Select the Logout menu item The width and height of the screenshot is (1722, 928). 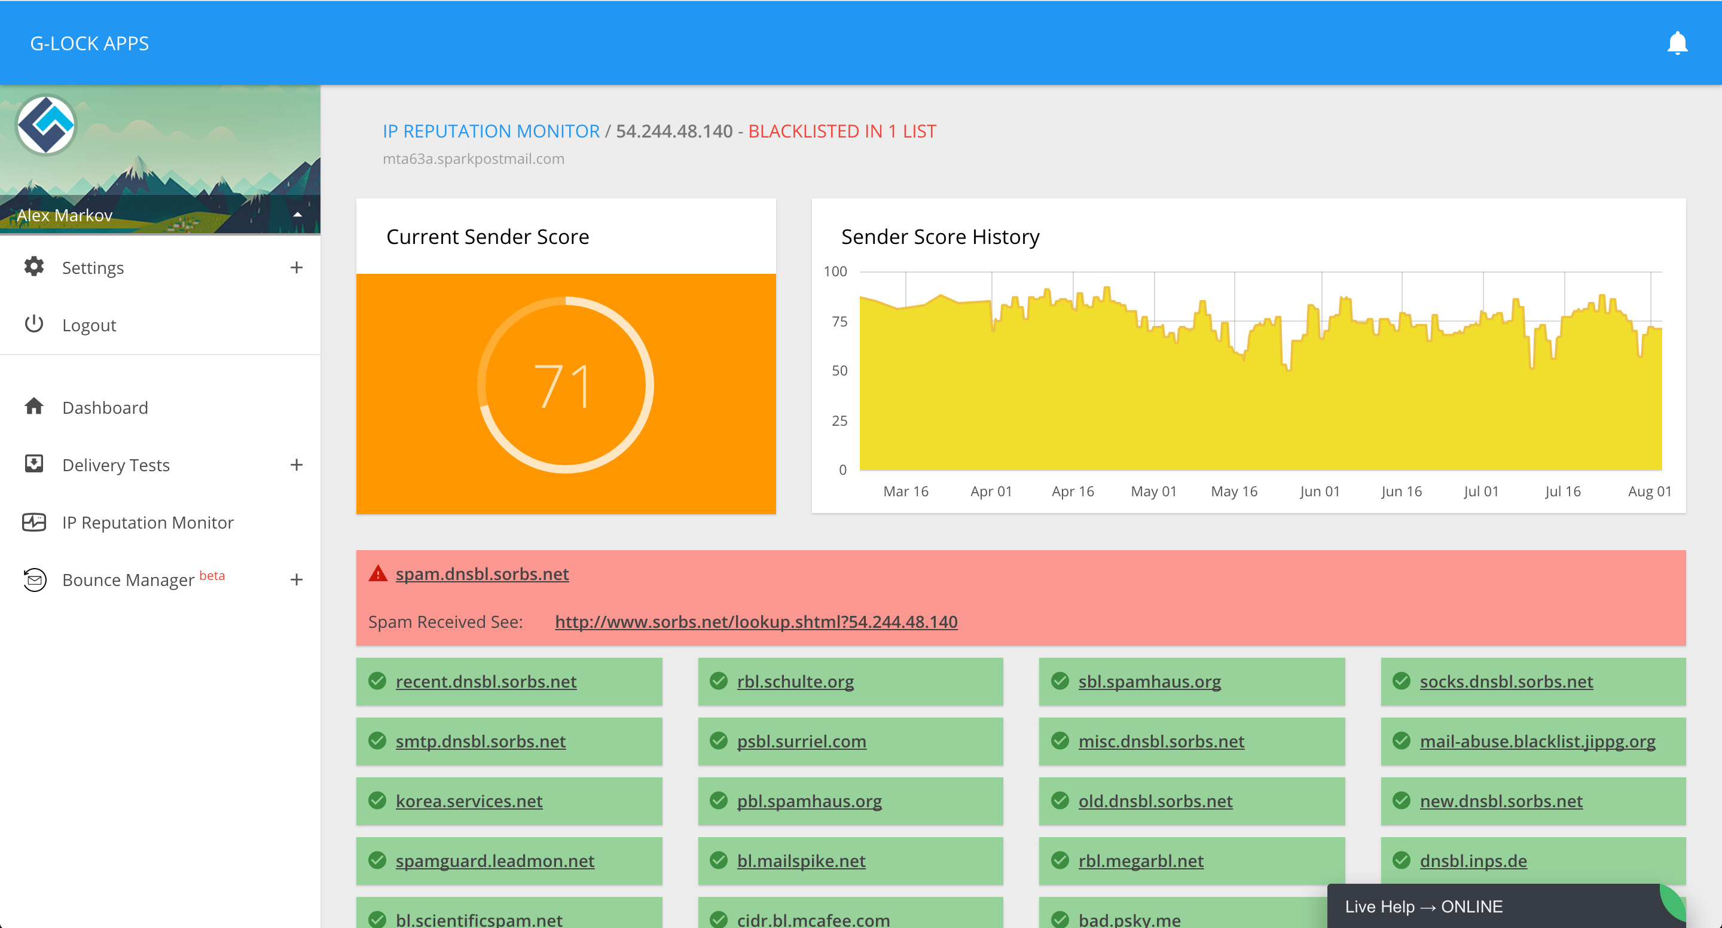[89, 325]
